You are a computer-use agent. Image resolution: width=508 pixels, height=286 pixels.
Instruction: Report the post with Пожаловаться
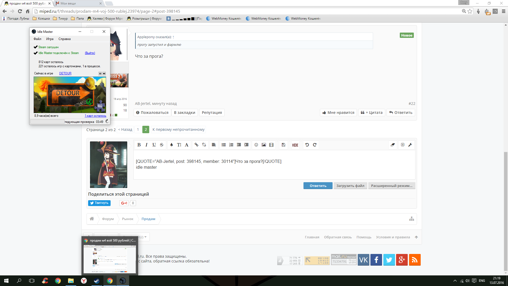click(x=152, y=113)
